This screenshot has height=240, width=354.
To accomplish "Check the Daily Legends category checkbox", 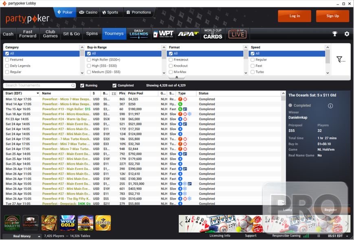I will [7, 66].
